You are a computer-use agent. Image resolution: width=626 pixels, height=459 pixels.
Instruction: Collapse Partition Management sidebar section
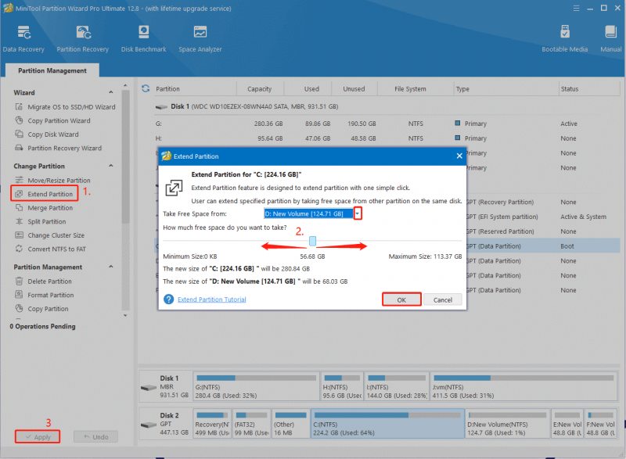tap(111, 267)
